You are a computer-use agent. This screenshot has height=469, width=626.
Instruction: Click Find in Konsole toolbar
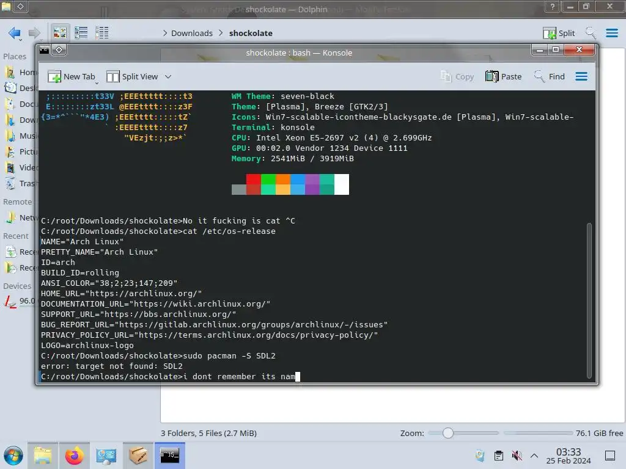[550, 76]
